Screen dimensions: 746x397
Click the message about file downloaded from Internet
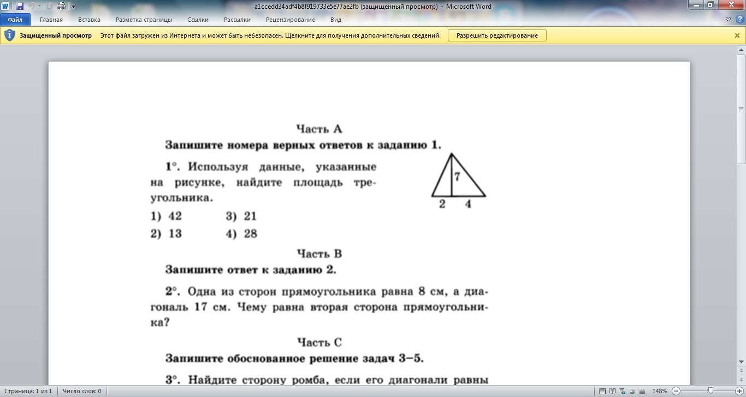(x=270, y=35)
